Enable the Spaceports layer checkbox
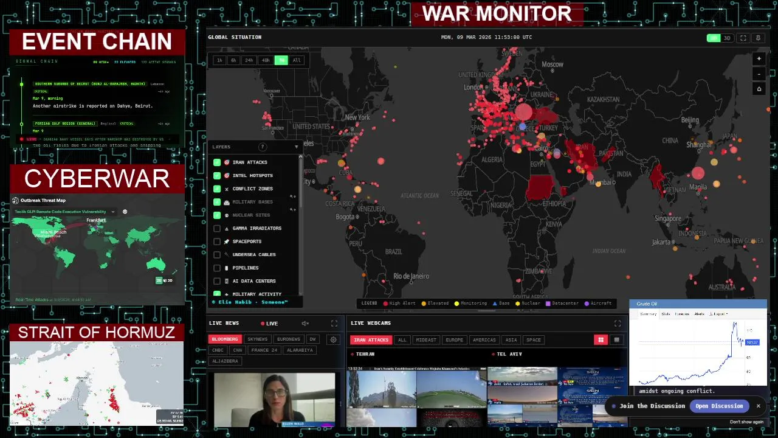 coord(217,242)
